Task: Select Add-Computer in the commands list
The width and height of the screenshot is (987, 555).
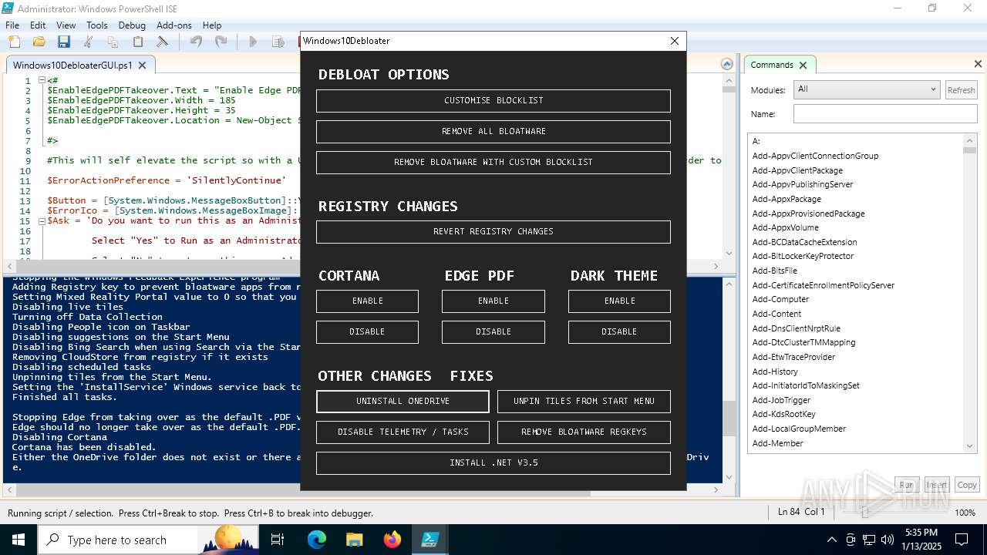Action: pos(780,299)
